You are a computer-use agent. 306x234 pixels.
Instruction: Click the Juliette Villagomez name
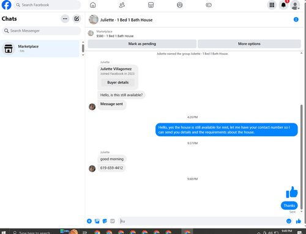[x=116, y=69]
